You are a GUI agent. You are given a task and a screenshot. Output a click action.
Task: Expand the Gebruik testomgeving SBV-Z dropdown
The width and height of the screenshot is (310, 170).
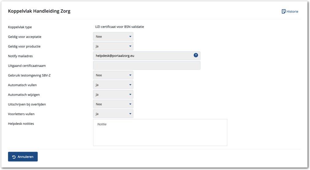click(x=113, y=75)
